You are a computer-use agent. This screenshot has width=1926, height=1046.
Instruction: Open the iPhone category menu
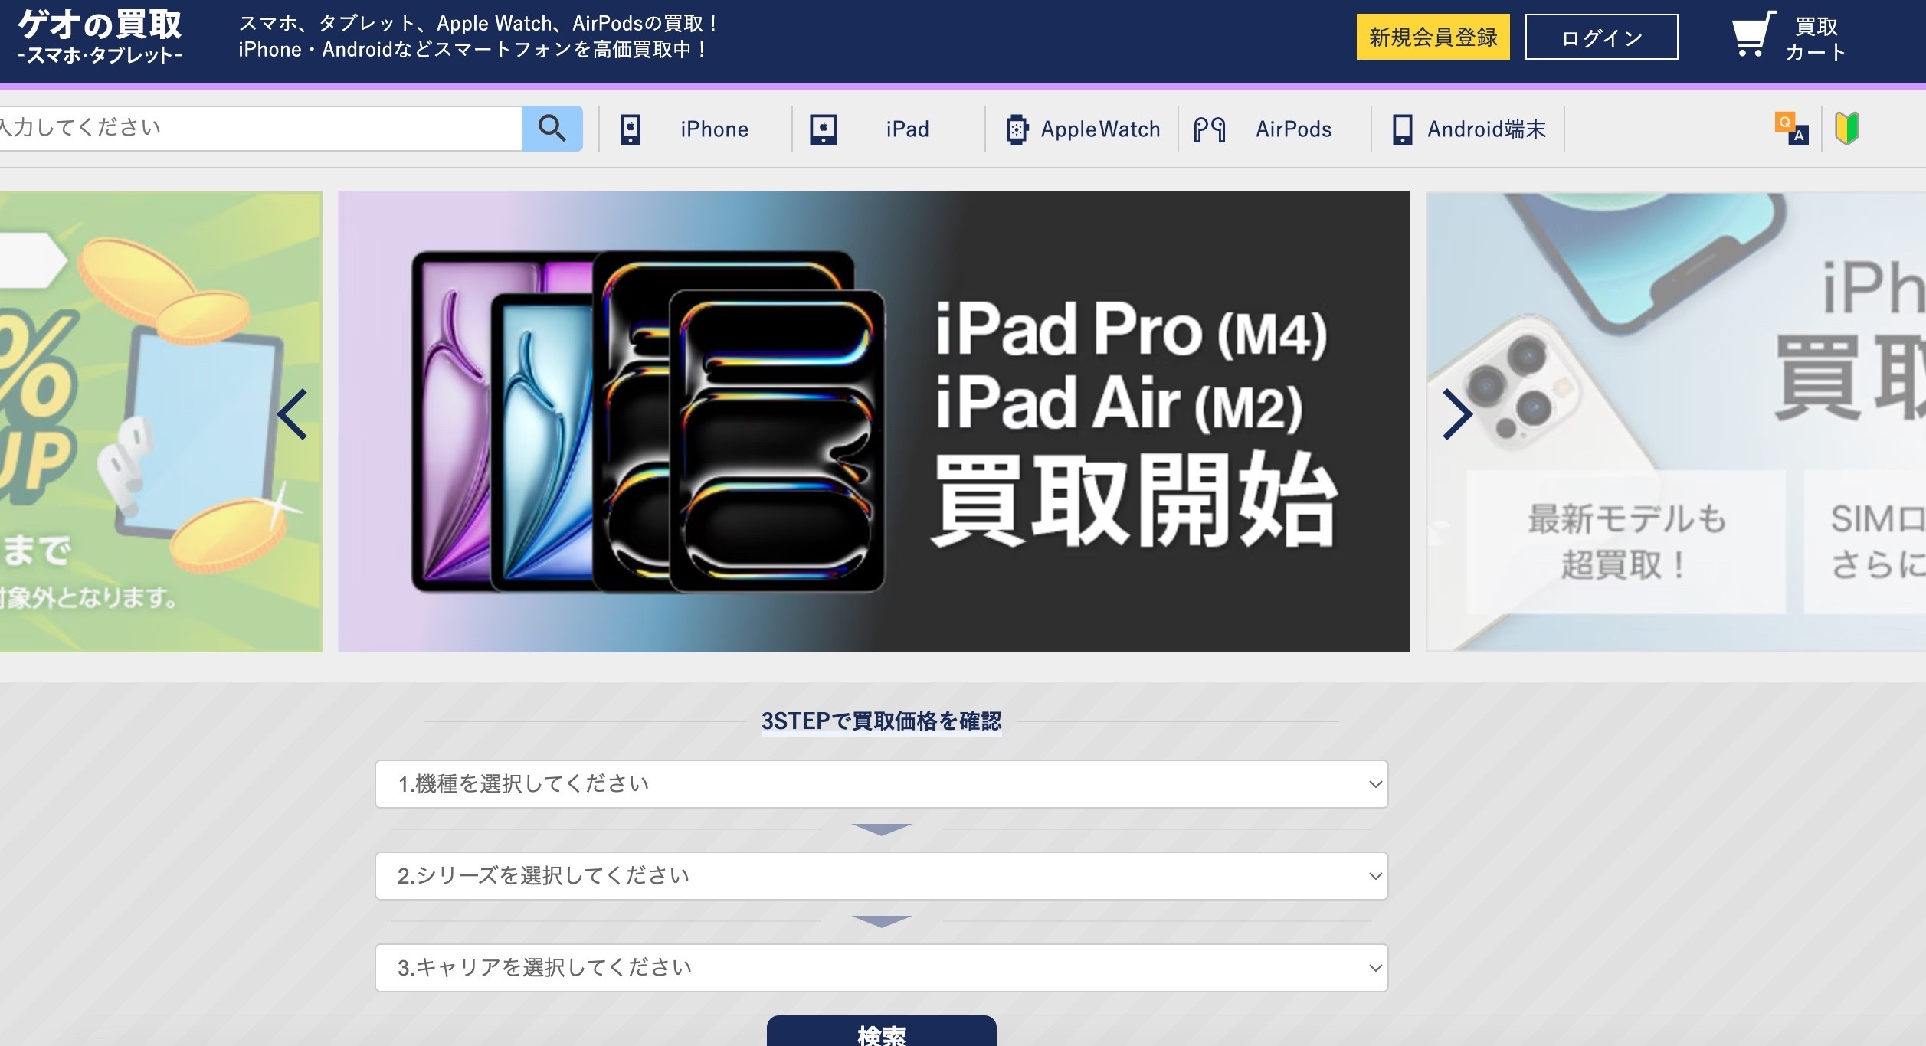coord(695,129)
